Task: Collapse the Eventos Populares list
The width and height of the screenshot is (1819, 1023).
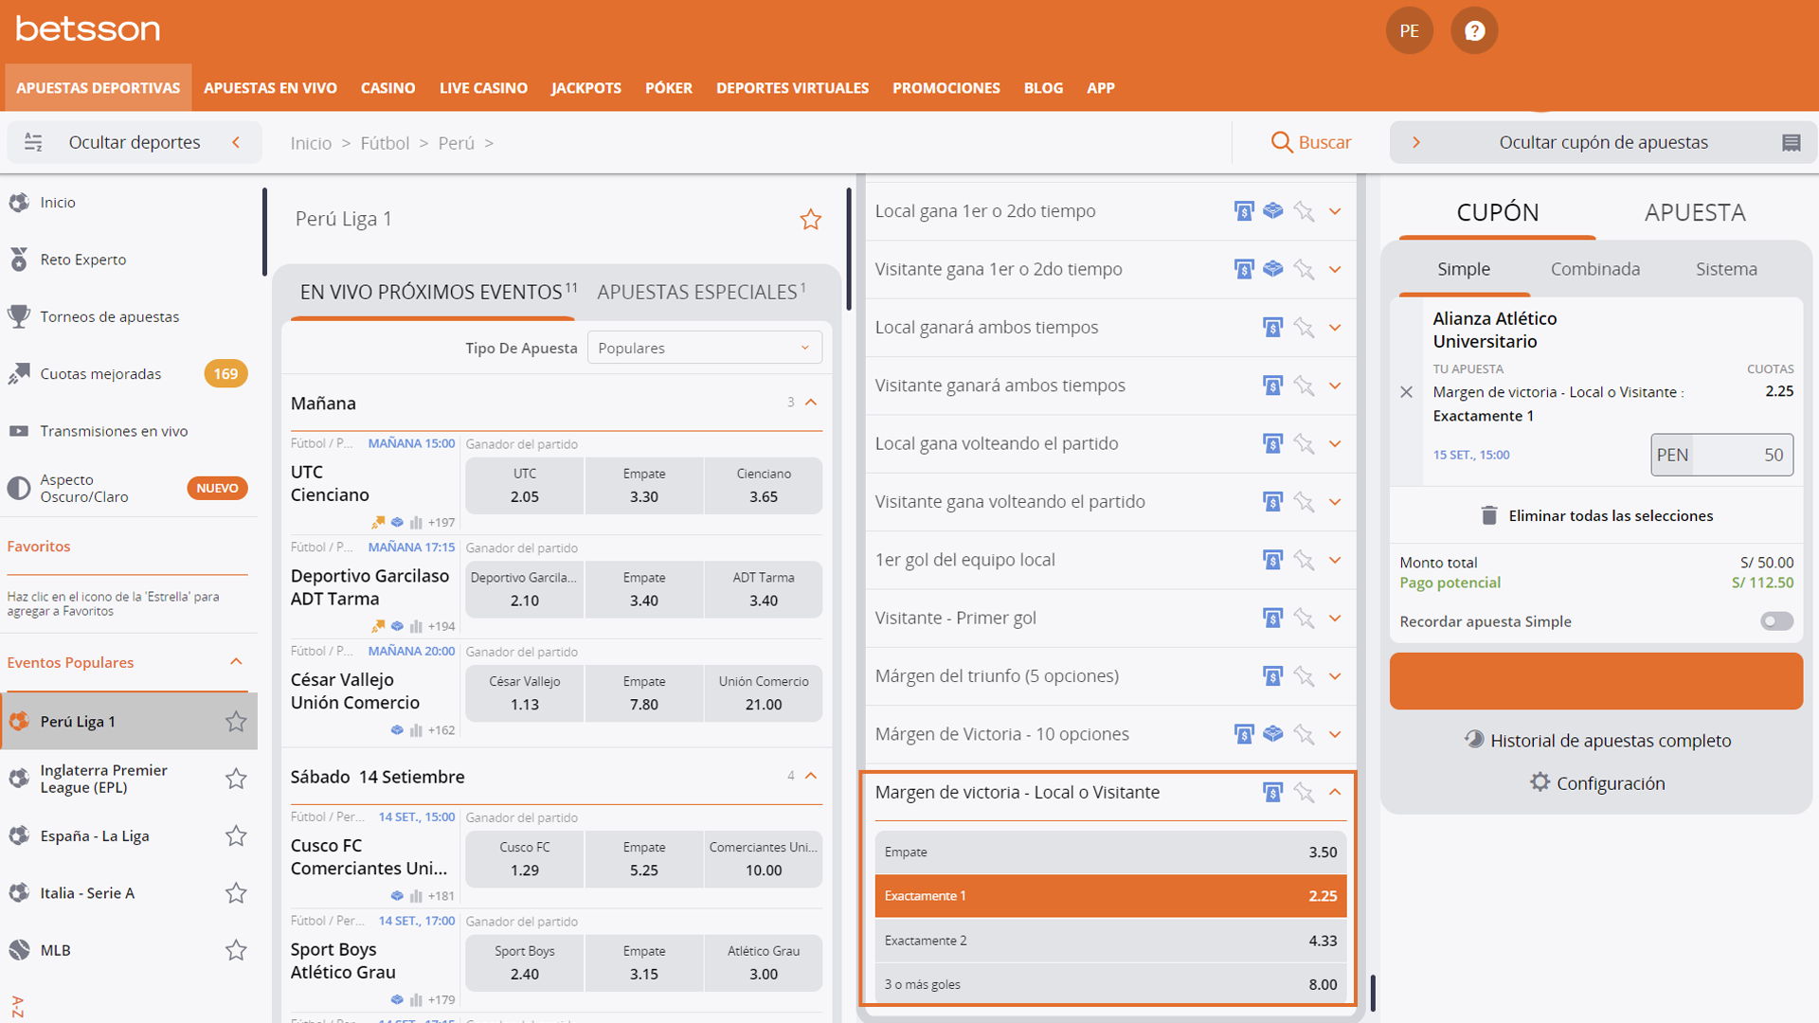Action: click(236, 662)
